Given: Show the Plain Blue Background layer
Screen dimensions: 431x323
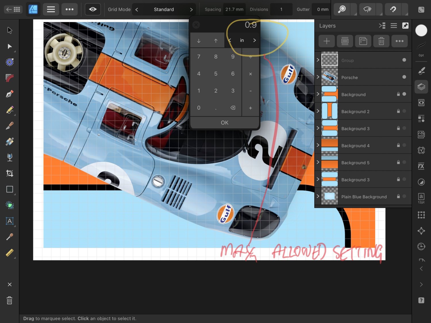Looking at the screenshot, I should click(404, 197).
